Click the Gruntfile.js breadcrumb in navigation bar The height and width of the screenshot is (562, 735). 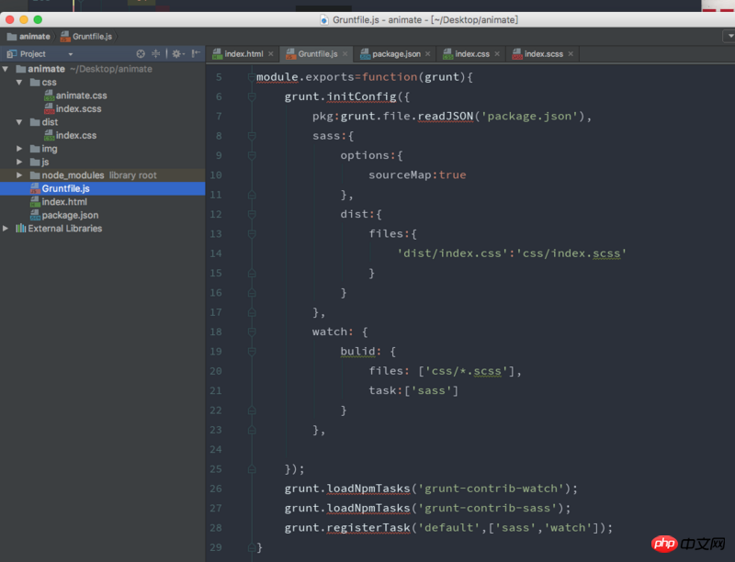(86, 37)
